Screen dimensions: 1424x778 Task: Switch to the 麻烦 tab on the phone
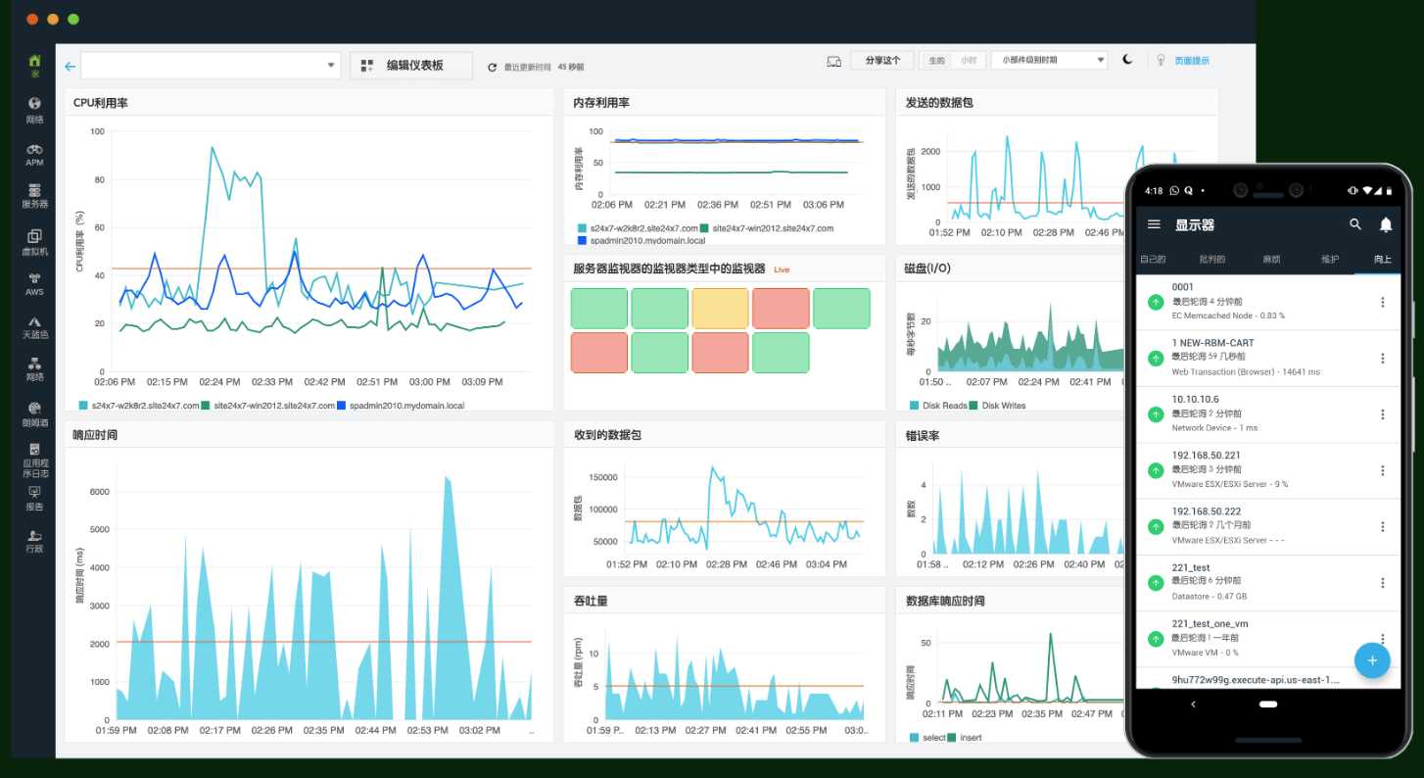pyautogui.click(x=1271, y=260)
